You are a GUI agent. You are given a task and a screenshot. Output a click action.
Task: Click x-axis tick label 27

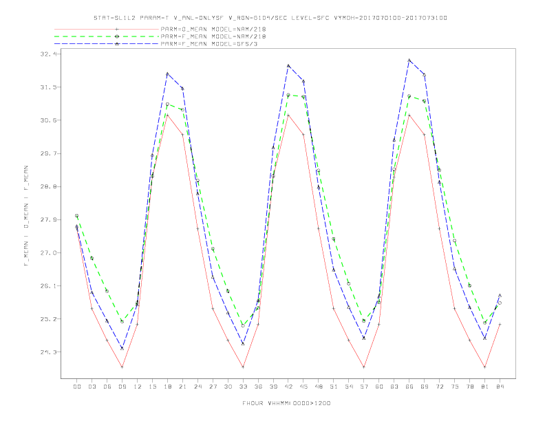(213, 387)
